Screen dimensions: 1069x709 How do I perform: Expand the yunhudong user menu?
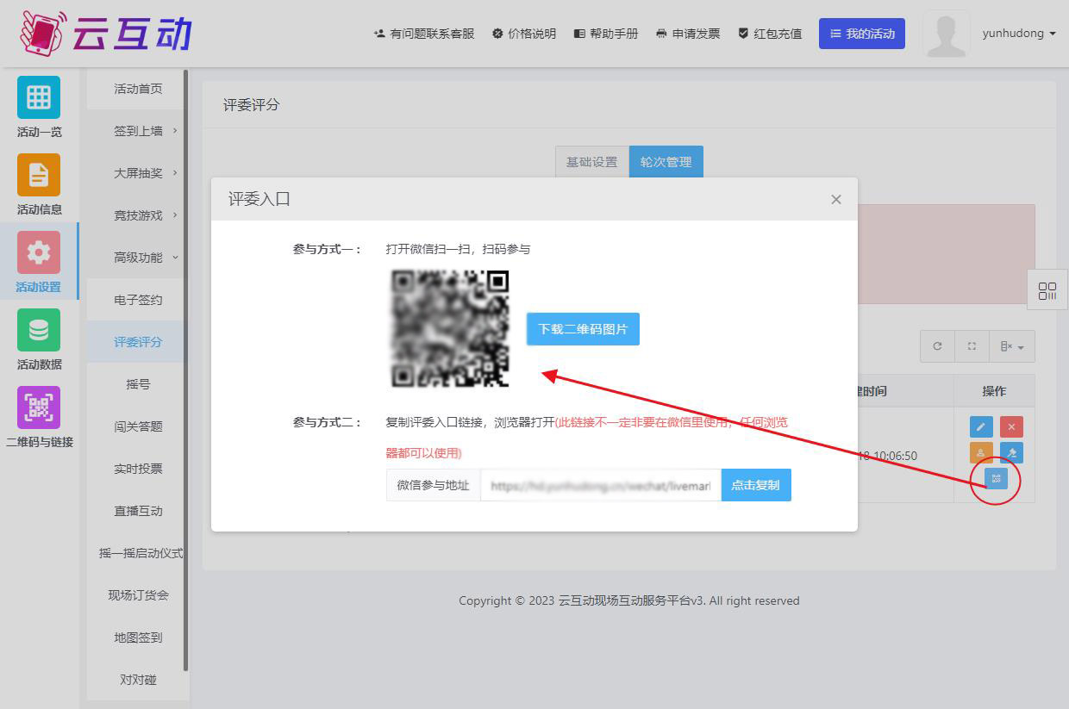1018,34
